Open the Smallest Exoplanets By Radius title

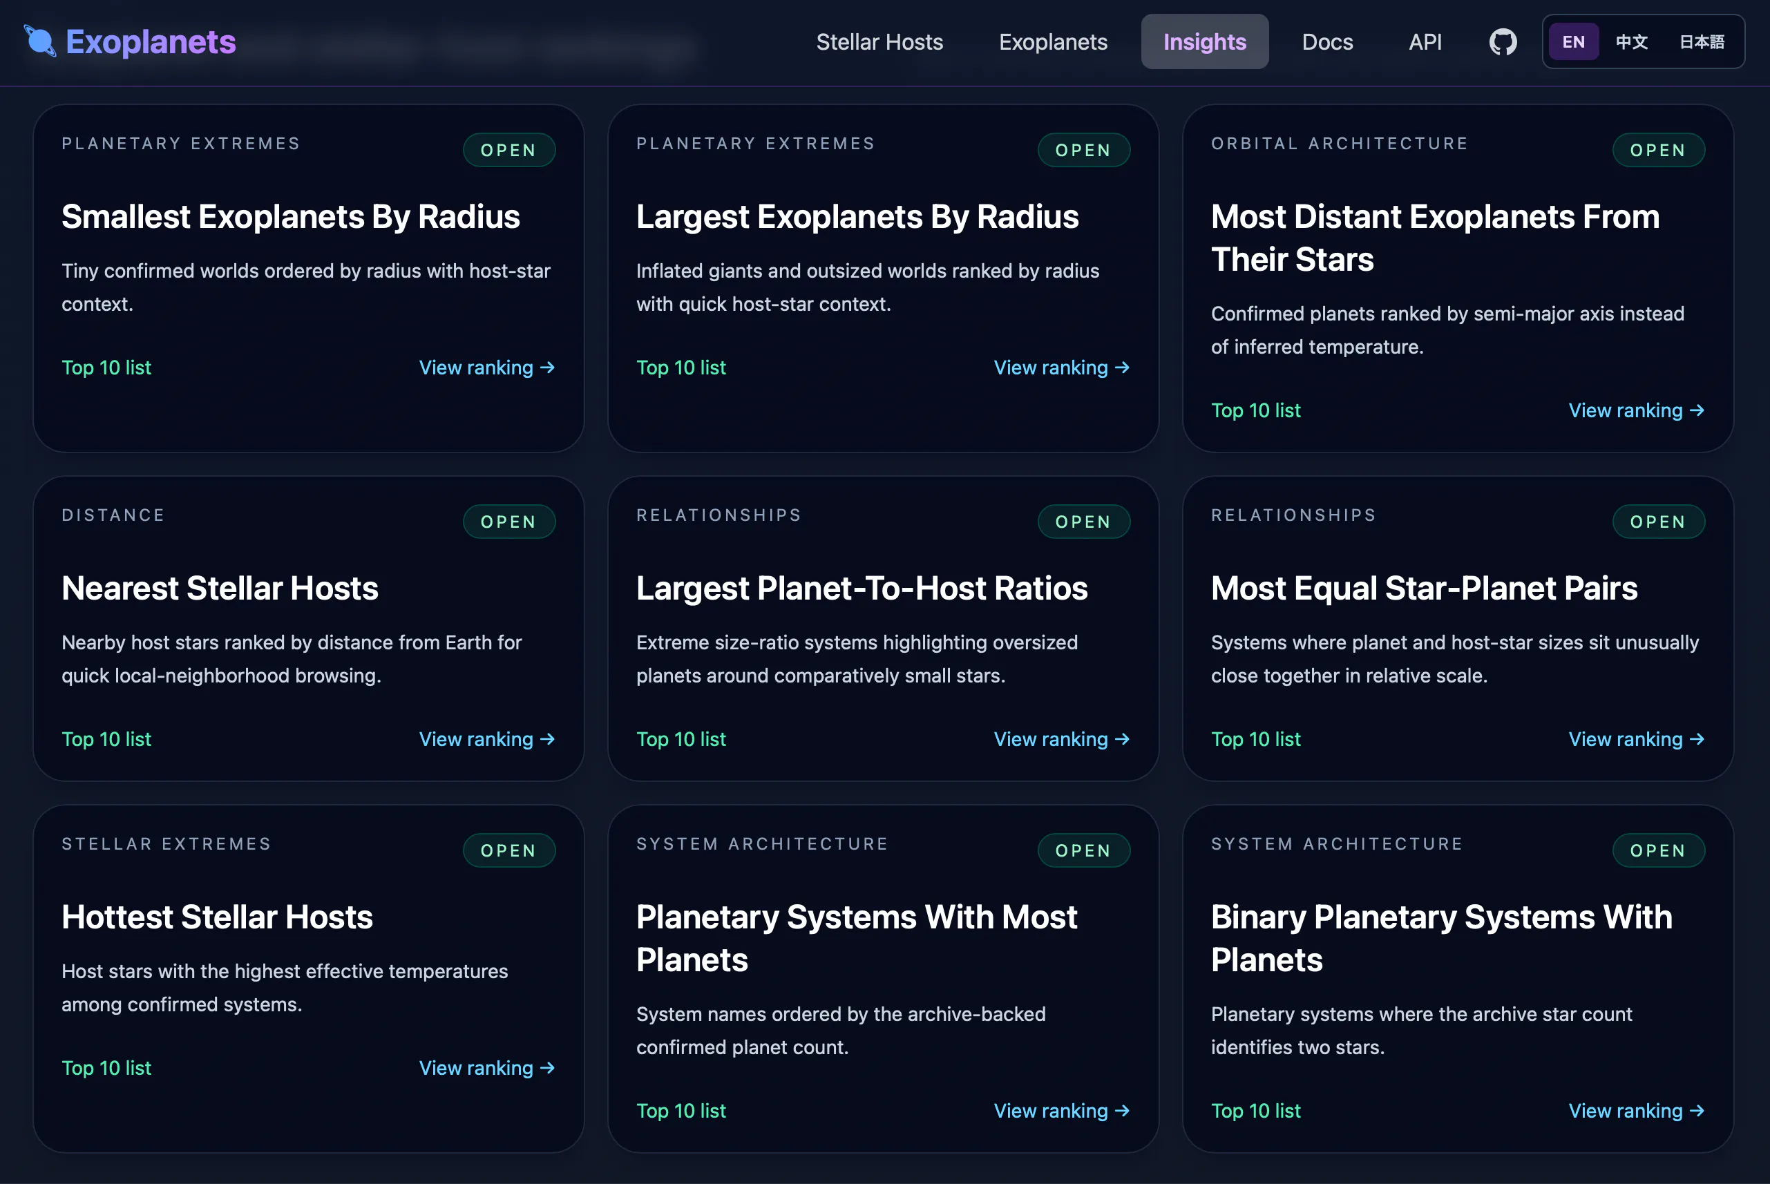coord(291,217)
